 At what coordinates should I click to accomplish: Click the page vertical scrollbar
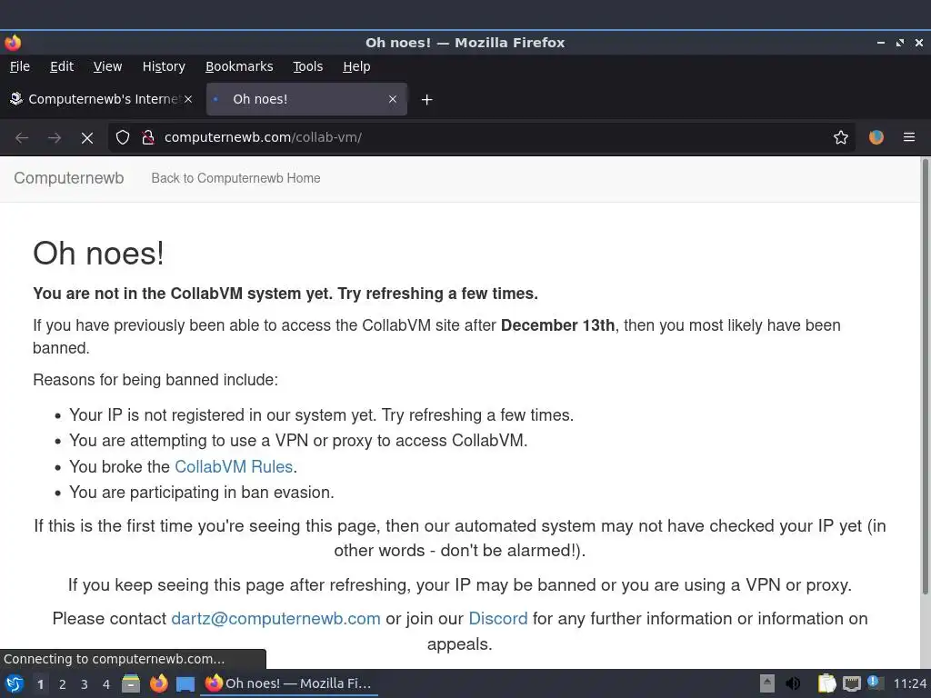(925, 375)
